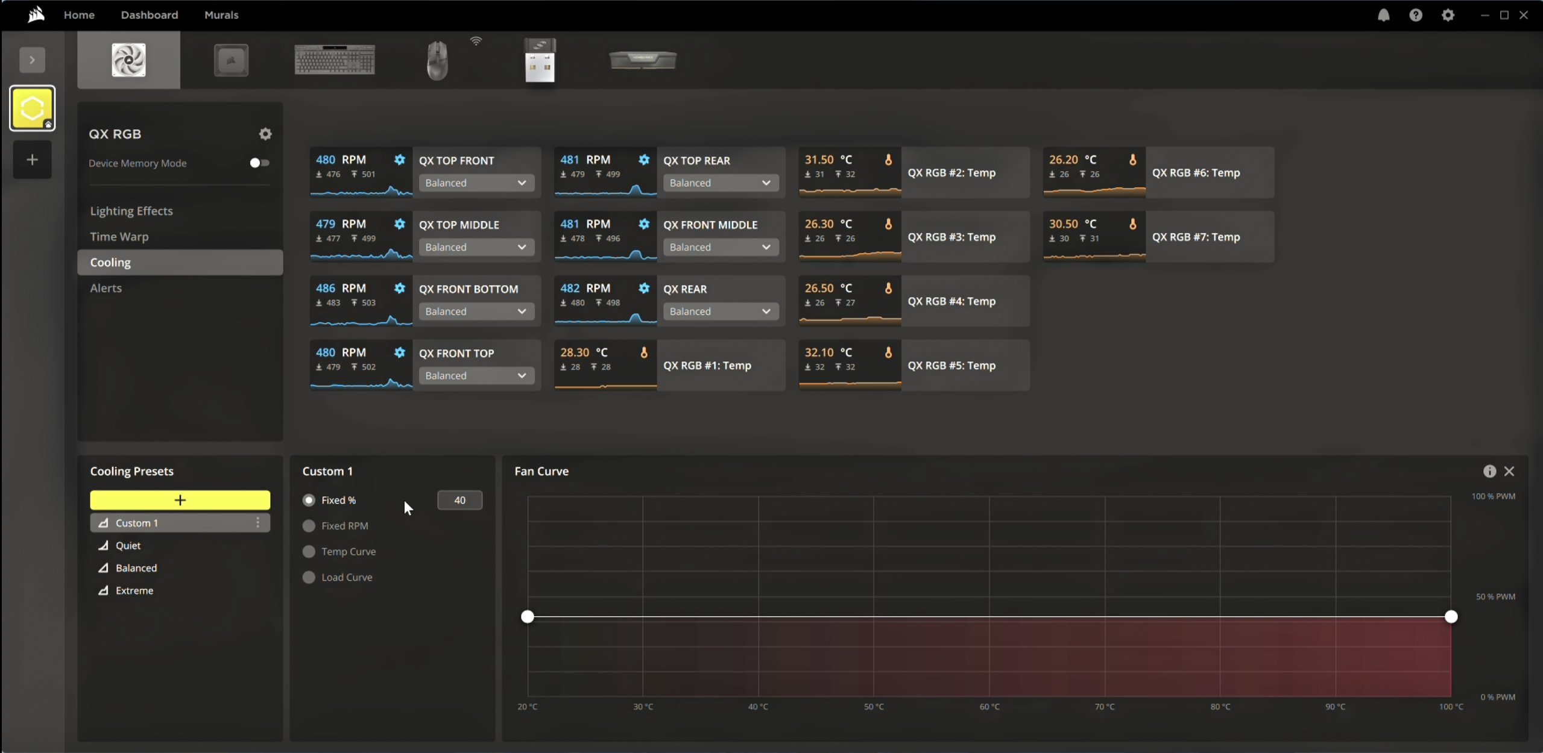Click the left fan curve handle

click(x=527, y=616)
